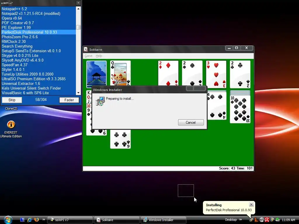Click Solitaire title bar app icon
The width and height of the screenshot is (299, 224).
coord(86,49)
